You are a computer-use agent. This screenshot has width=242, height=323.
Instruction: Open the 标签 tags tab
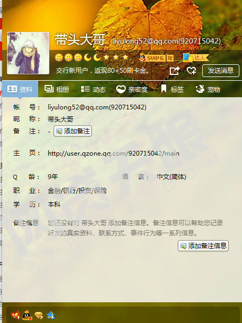coord(172,89)
